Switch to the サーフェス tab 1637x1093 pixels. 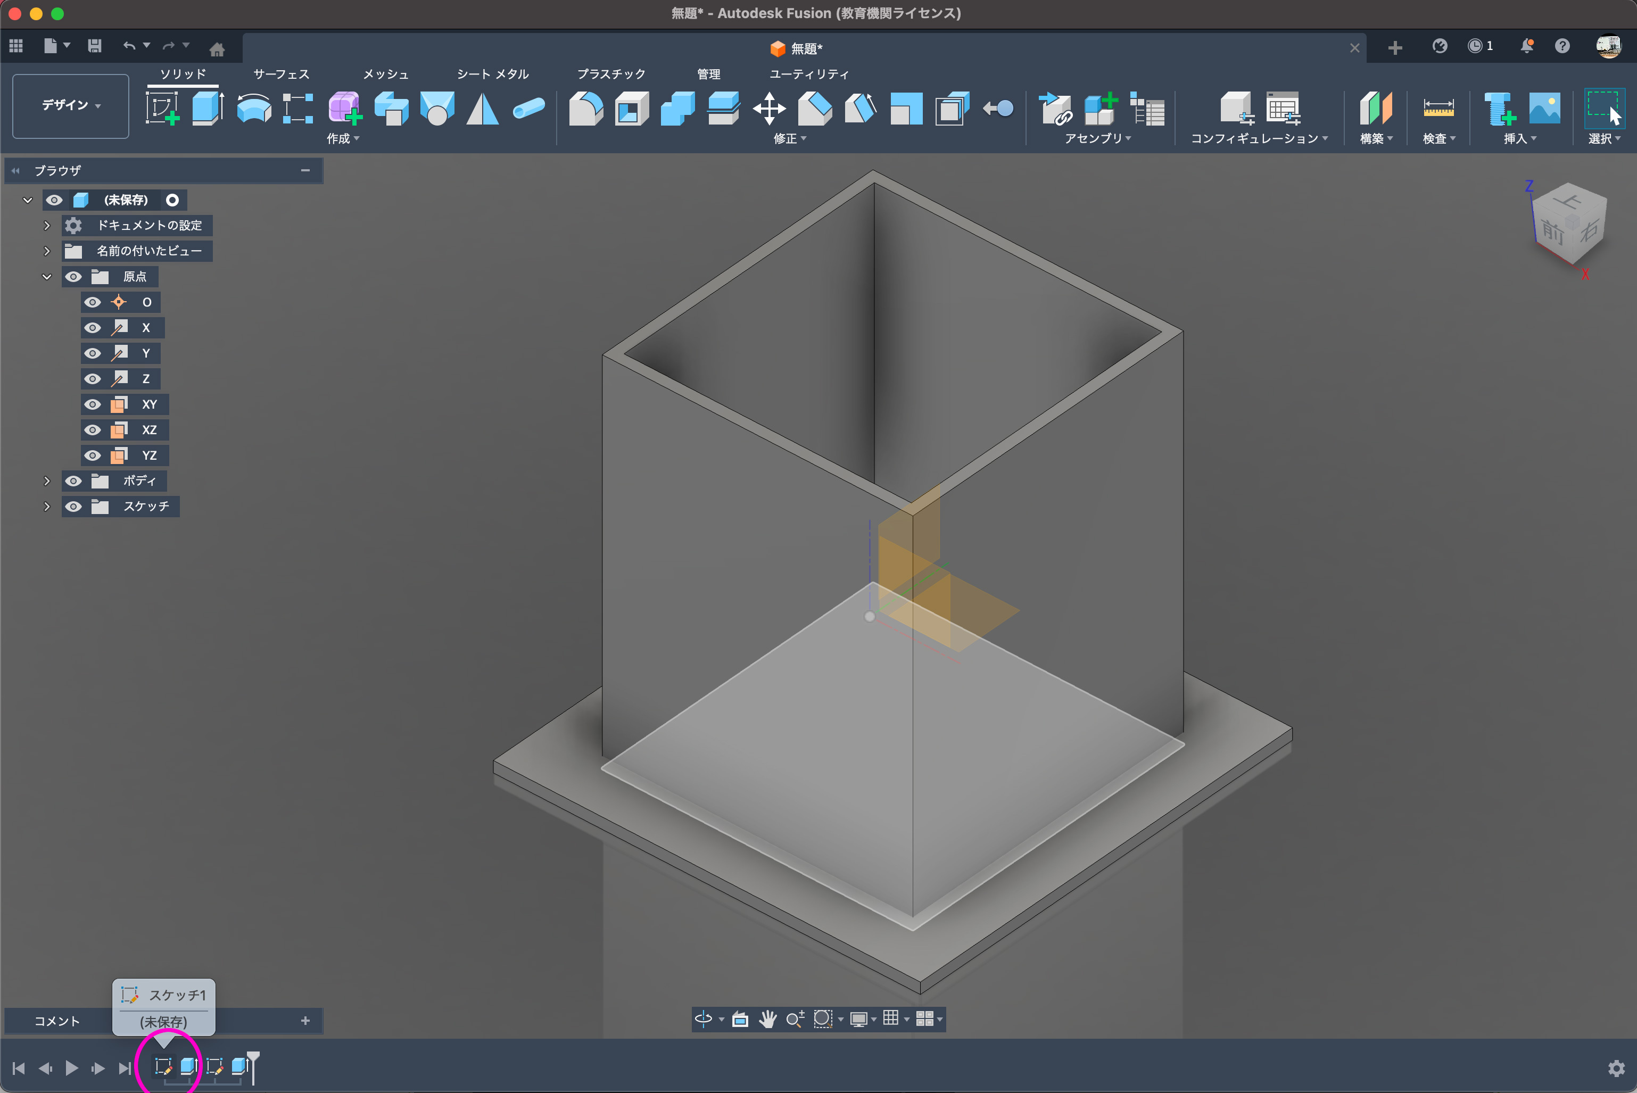click(x=281, y=74)
